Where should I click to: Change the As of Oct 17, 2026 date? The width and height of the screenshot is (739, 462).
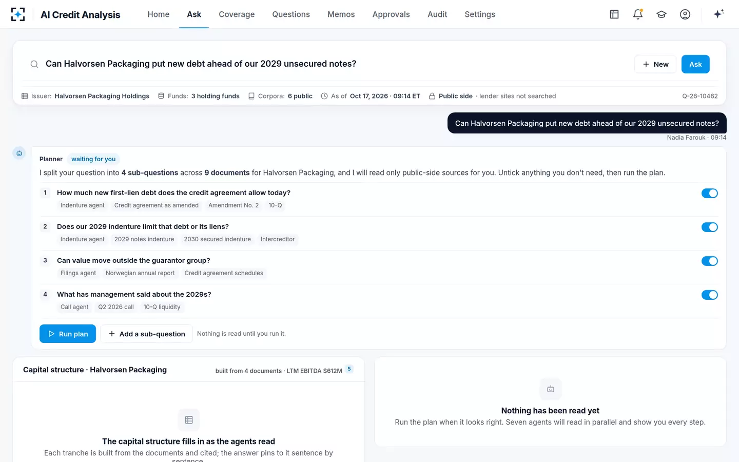tap(371, 96)
